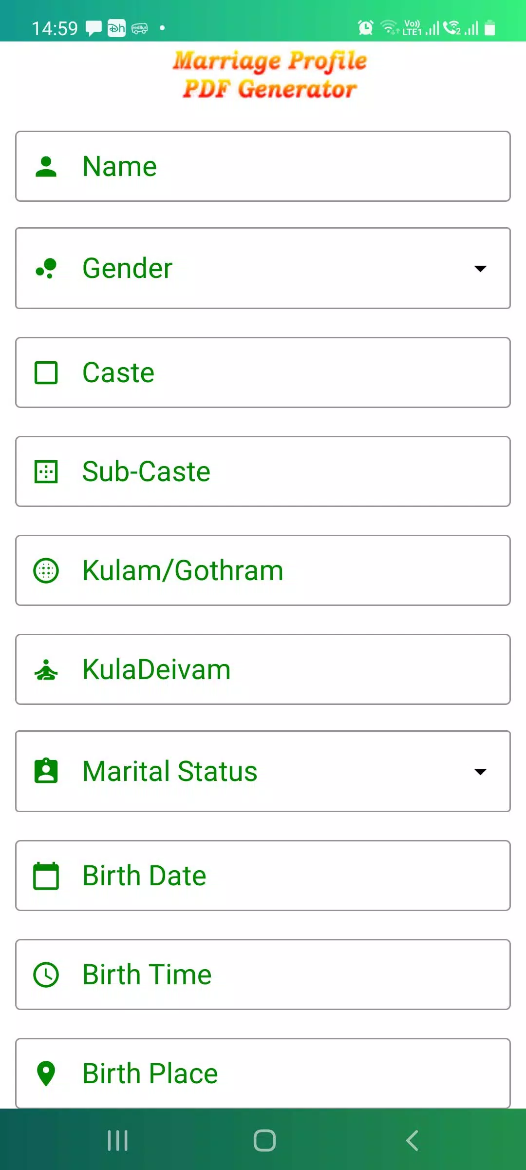
Task: Expand the Gender dropdown arrow
Action: (x=480, y=269)
